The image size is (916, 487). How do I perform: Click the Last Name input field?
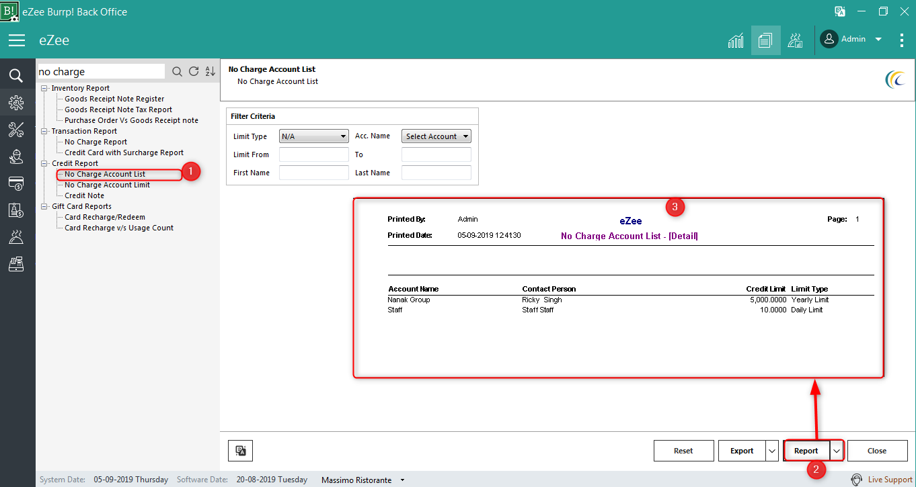436,173
